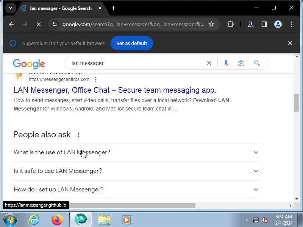
Task: Click the forward navigation arrow
Action: (25, 24)
